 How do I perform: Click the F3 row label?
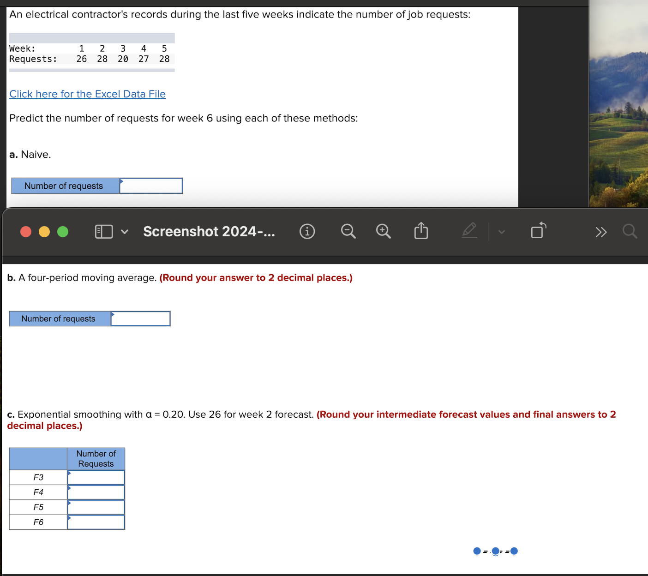pos(38,477)
